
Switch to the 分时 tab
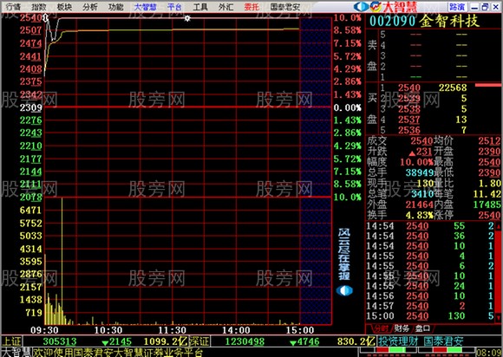coord(381,328)
